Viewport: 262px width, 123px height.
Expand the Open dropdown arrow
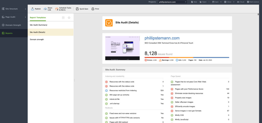[209, 2]
